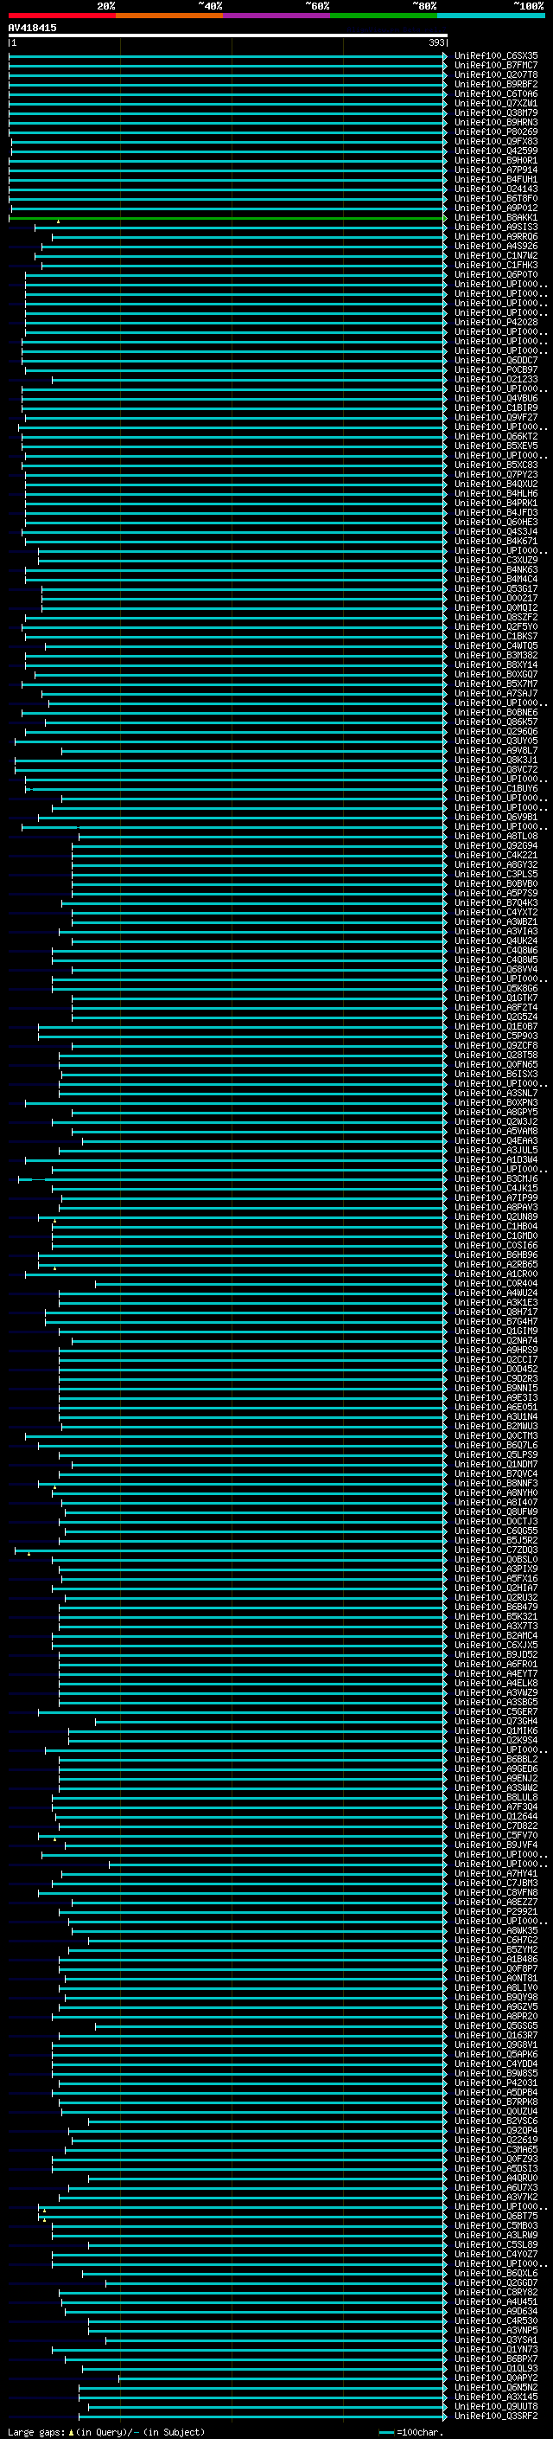The width and height of the screenshot is (553, 2439).
Task: Click the red ~20% identity legend bar
Action: tap(61, 16)
